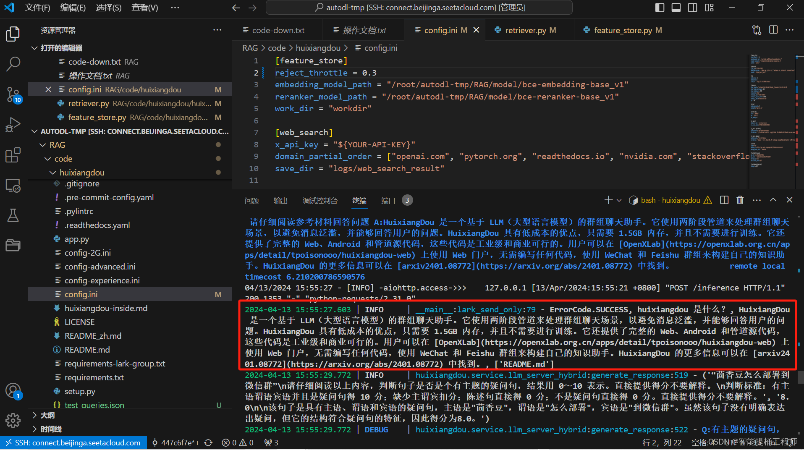
Task: Open the 问题 panel tab
Action: click(x=252, y=201)
